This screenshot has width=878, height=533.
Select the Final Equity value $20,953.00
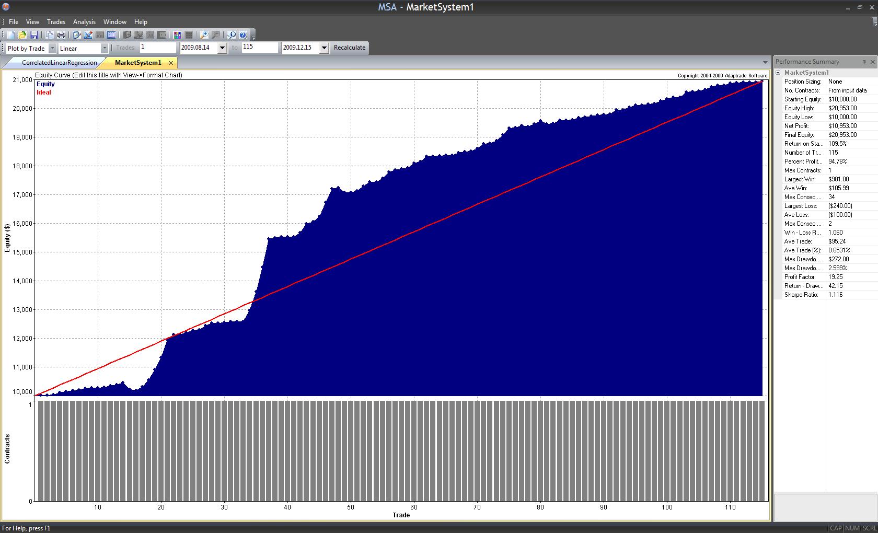[842, 135]
